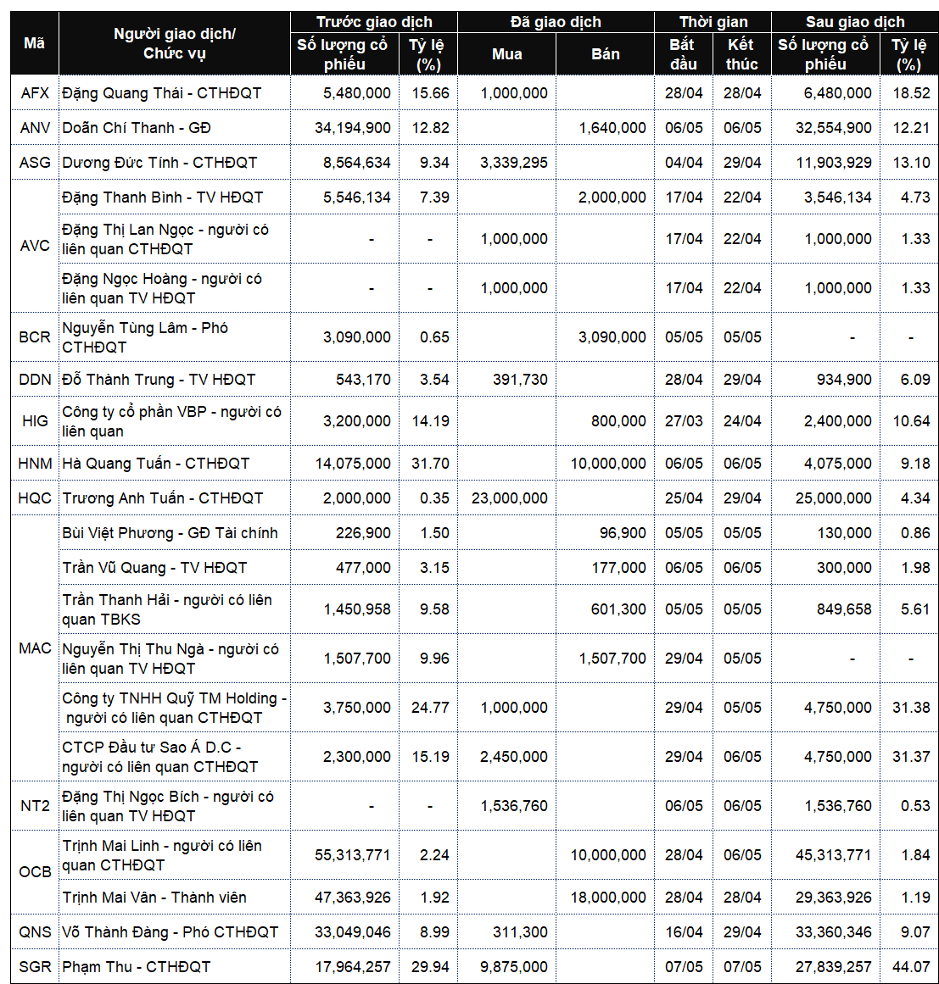939x984 pixels.
Task: Click the QNS after-trade value 33,360,346
Action: pos(834,932)
